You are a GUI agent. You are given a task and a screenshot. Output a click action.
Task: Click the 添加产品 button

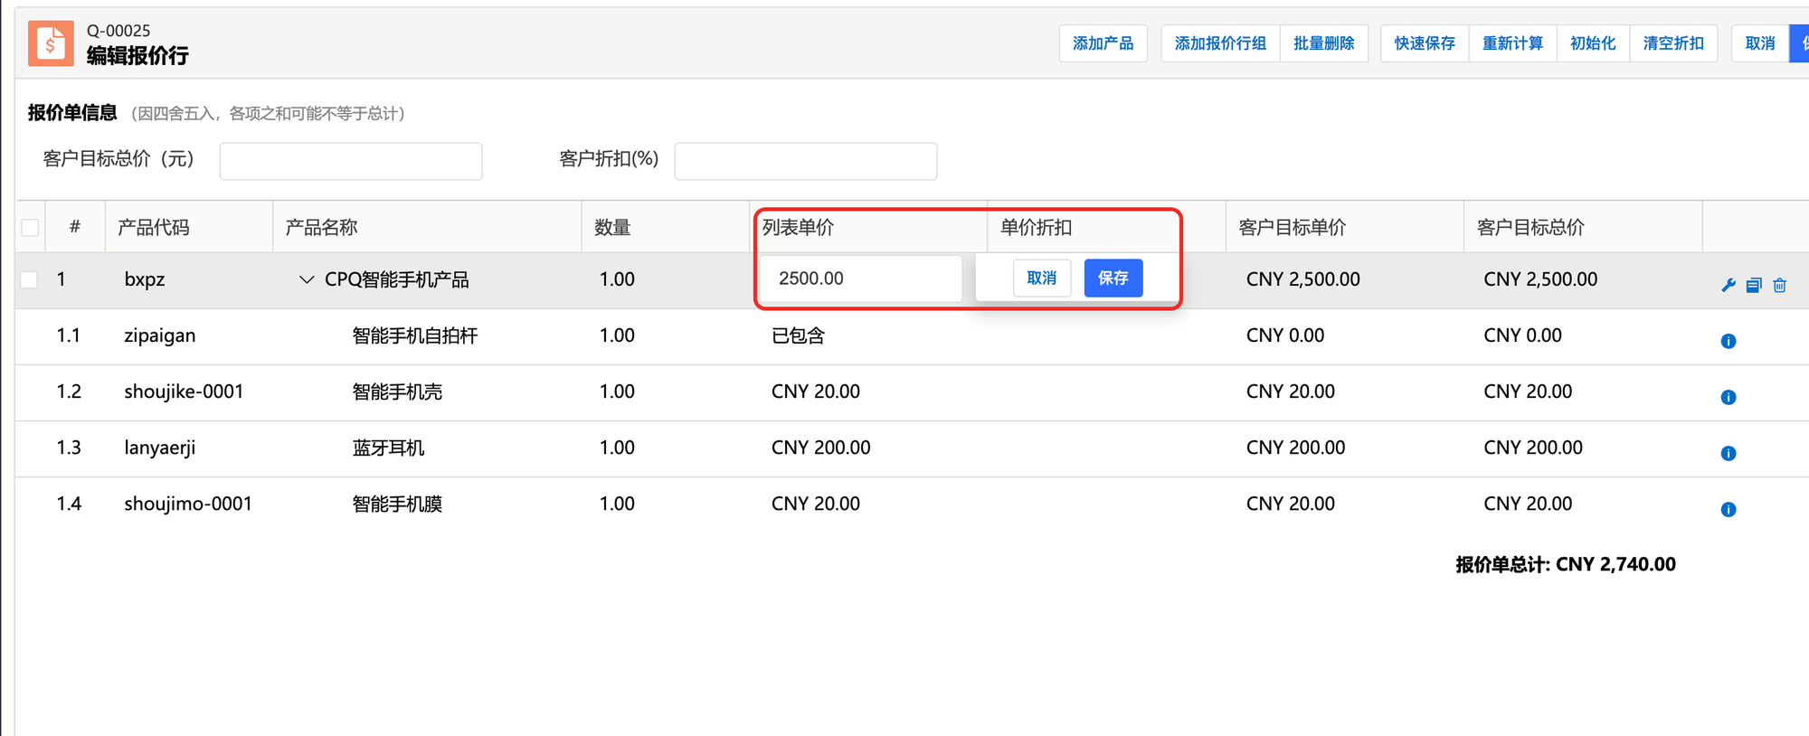[1103, 43]
